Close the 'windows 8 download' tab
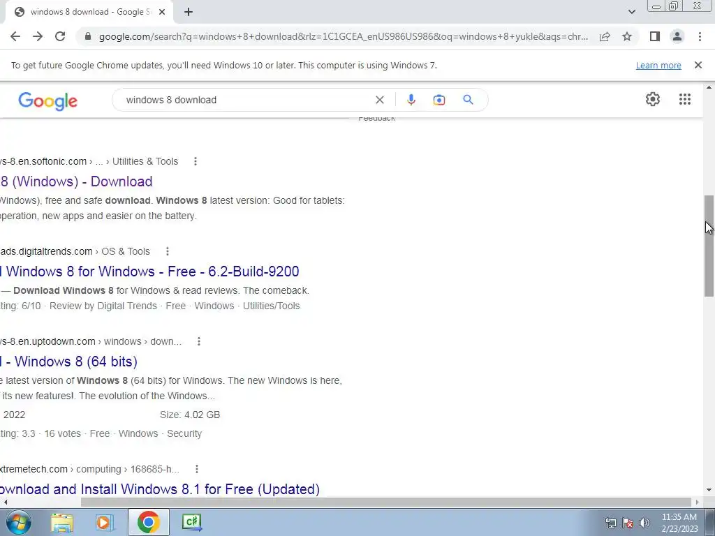 point(162,13)
